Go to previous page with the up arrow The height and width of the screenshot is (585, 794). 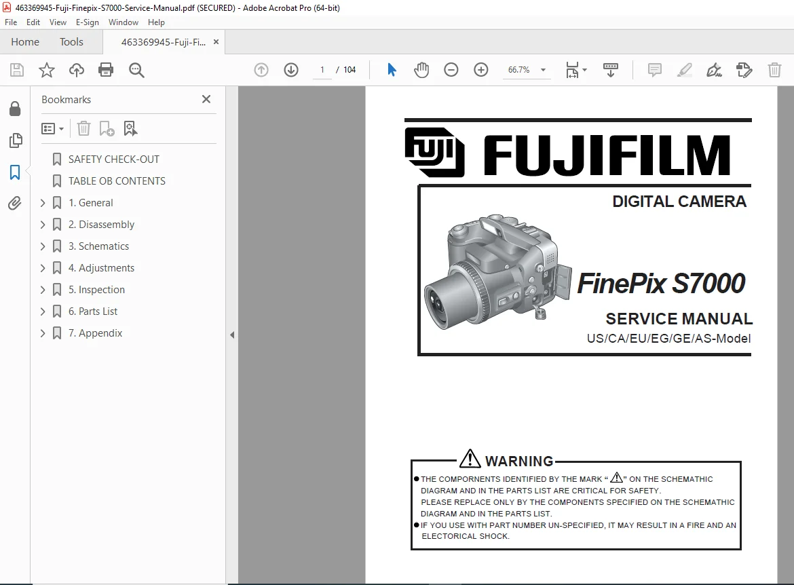click(261, 70)
